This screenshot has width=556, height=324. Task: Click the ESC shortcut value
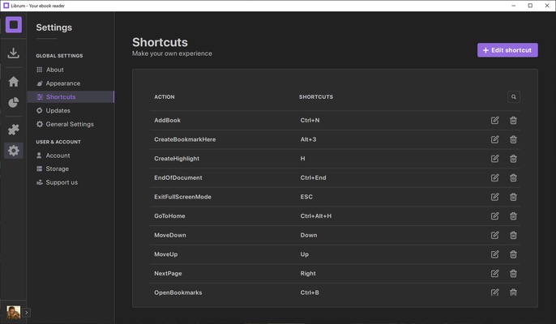pos(306,197)
